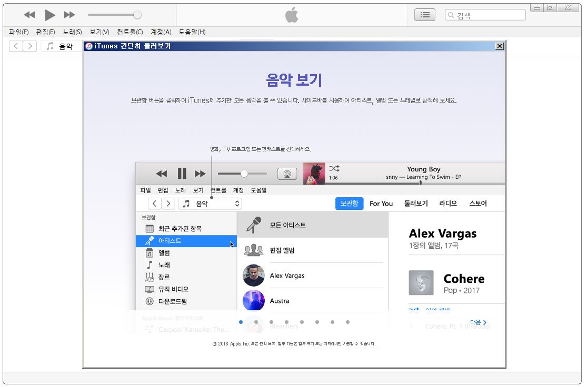Jump to the fourth tour page dot
Image resolution: width=587 pixels, height=387 pixels.
point(286,322)
